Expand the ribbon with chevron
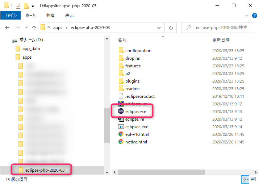This screenshot has width=259, height=184. click(247, 16)
